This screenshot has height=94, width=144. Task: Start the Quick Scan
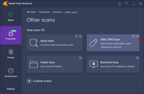click(x=55, y=43)
